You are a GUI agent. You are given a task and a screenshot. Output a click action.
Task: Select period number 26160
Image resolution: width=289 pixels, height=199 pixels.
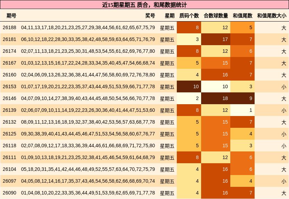tap(9, 75)
